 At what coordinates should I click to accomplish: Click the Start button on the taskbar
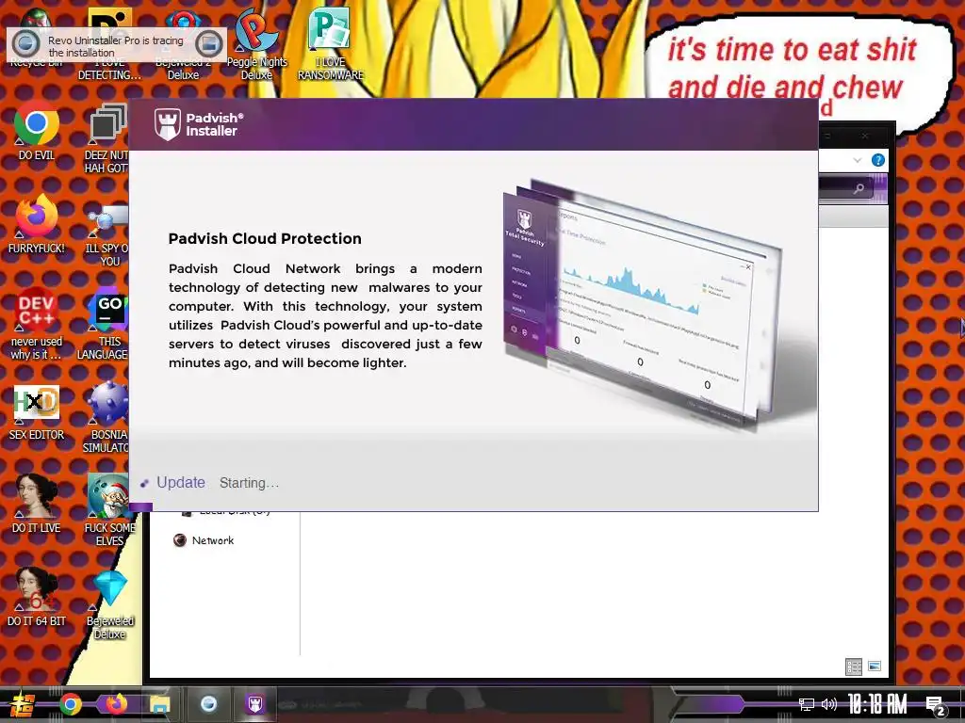pos(21,704)
